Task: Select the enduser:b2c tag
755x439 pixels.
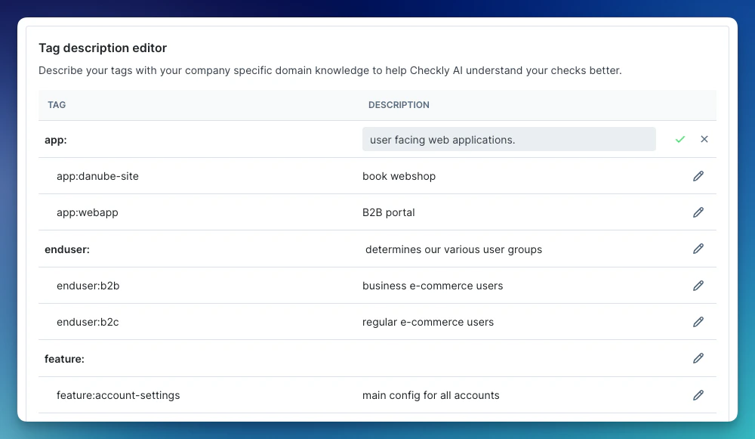Action: point(88,322)
